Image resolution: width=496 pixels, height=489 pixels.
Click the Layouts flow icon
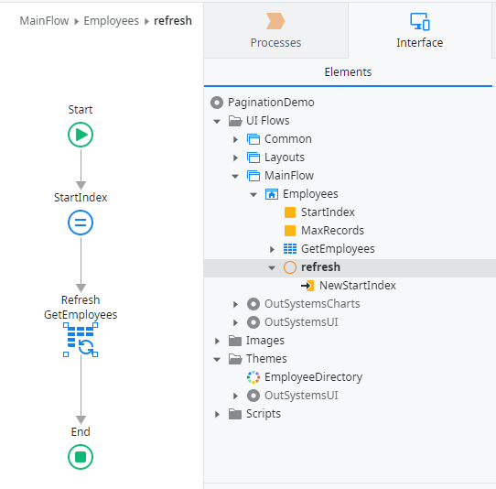click(x=253, y=158)
